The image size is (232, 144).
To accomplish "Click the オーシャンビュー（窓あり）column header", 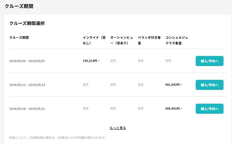I will [x=122, y=40].
